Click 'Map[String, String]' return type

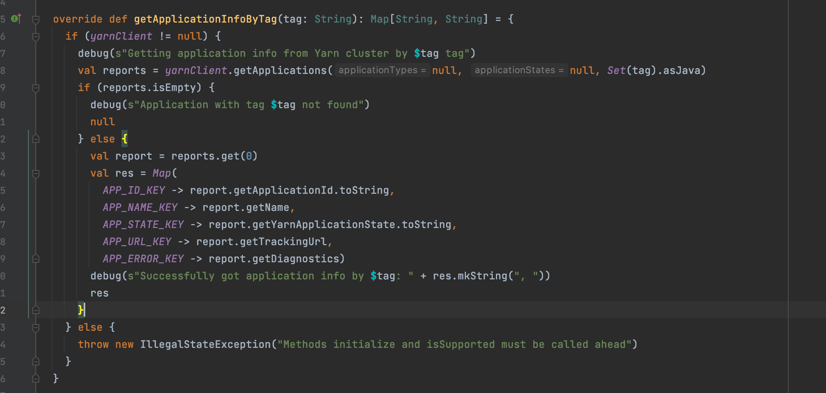[x=429, y=19]
